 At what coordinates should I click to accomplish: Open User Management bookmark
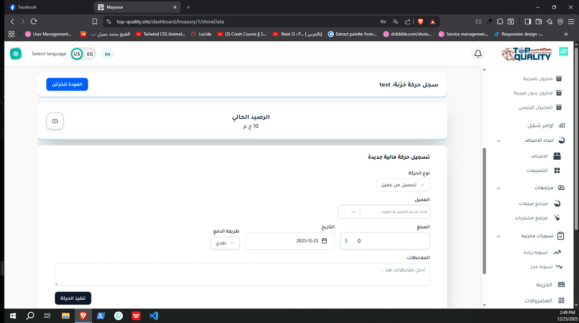coord(48,34)
